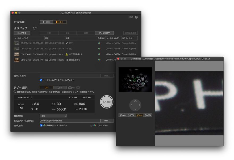Click the 合成結果確認 button

(x=131, y=33)
